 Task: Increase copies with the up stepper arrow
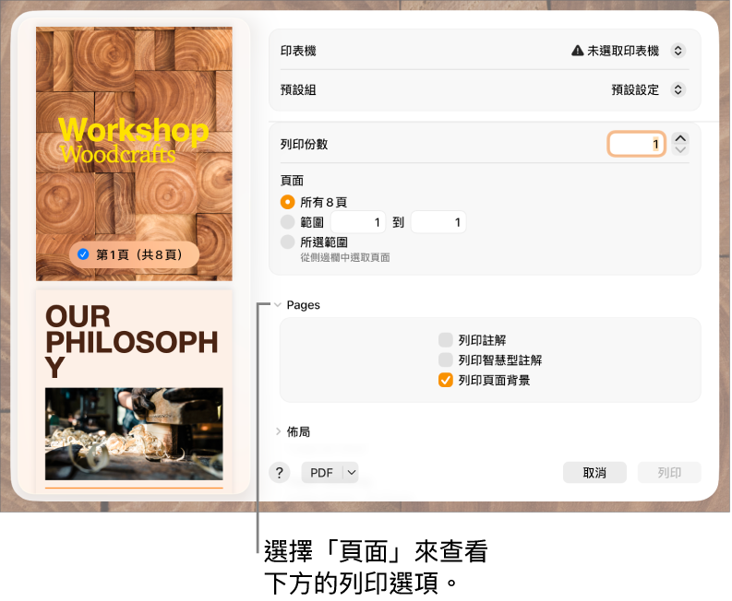coord(680,138)
